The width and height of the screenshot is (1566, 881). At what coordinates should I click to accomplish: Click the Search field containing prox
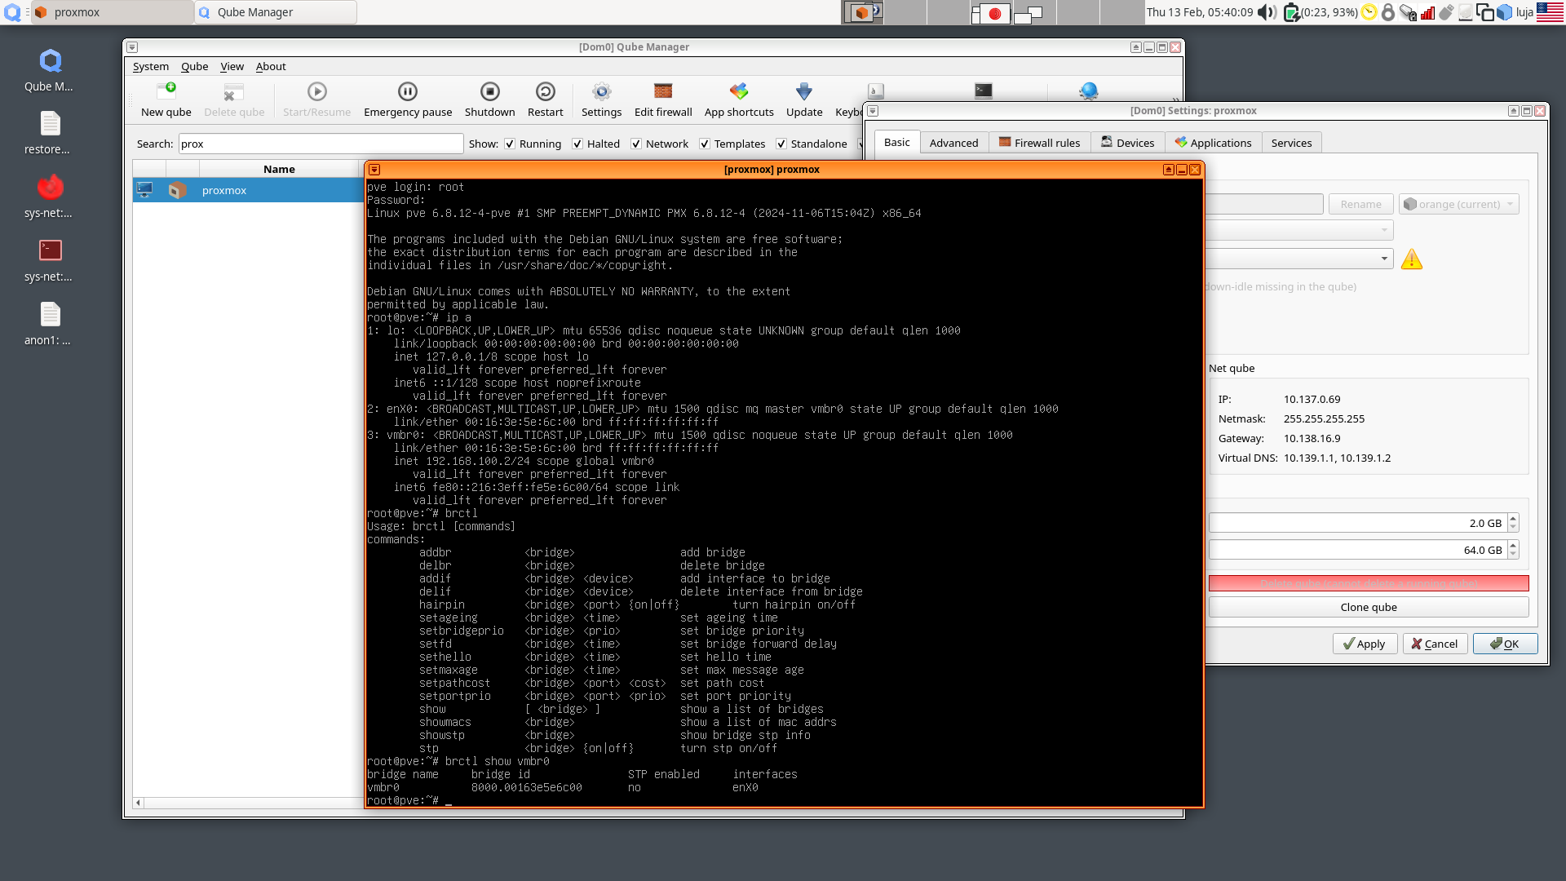coord(321,144)
